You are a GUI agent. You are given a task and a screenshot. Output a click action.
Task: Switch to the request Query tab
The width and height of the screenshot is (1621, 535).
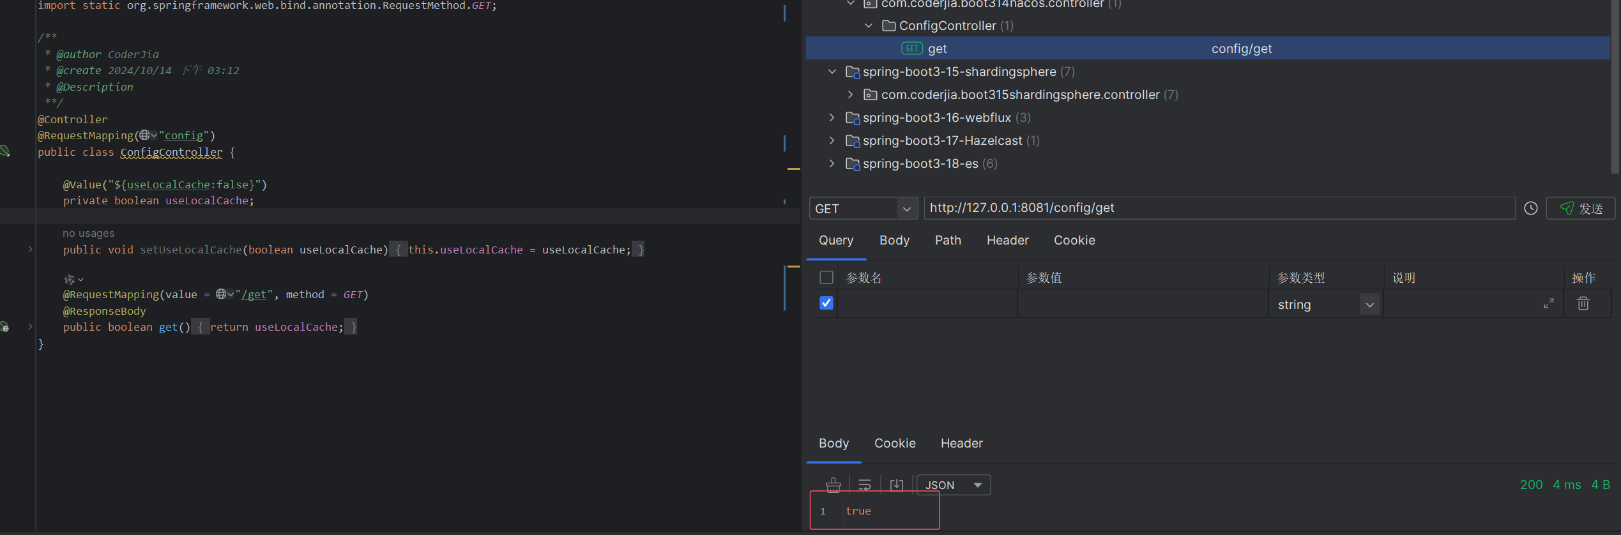coord(836,240)
